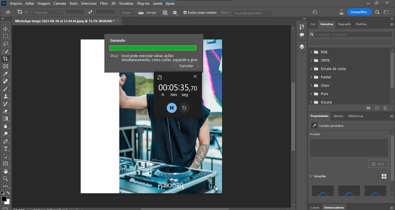Image resolution: width=395 pixels, height=210 pixels.
Task: Expand the RGB swatch folder
Action: (x=311, y=52)
